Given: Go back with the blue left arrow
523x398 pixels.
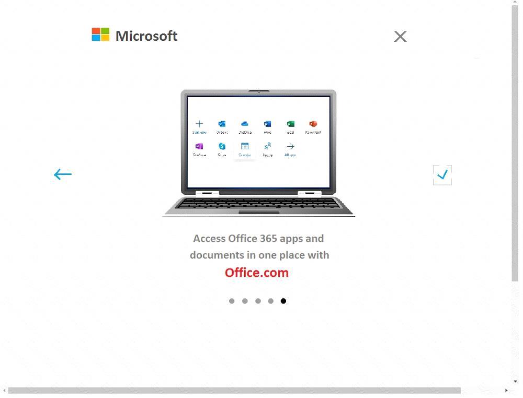Looking at the screenshot, I should point(63,174).
